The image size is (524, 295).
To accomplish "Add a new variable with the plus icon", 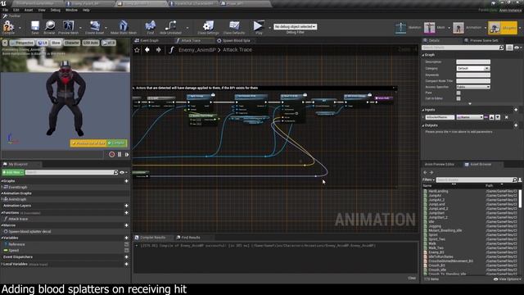I will point(126,238).
